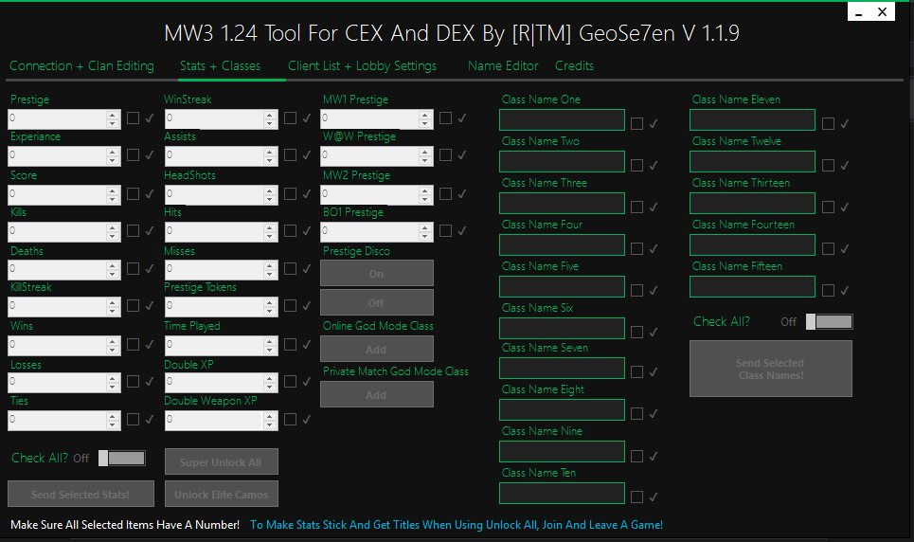Check the Prestige checkbox
The image size is (914, 542).
(x=133, y=117)
